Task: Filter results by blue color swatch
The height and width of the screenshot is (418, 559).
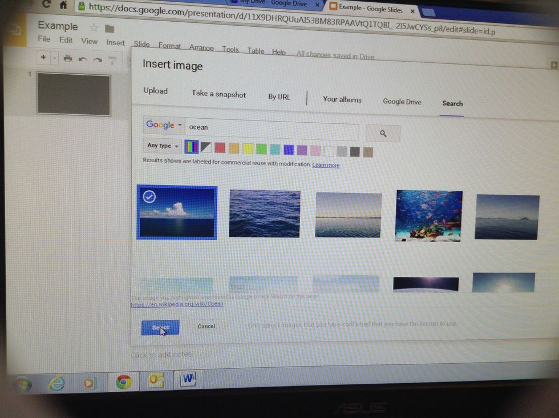Action: point(289,150)
